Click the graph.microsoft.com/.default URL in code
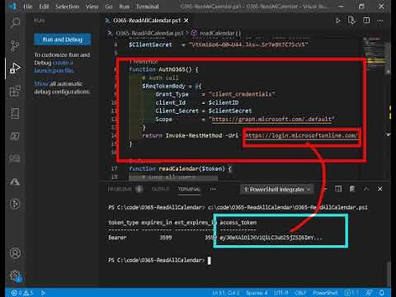 271,119
